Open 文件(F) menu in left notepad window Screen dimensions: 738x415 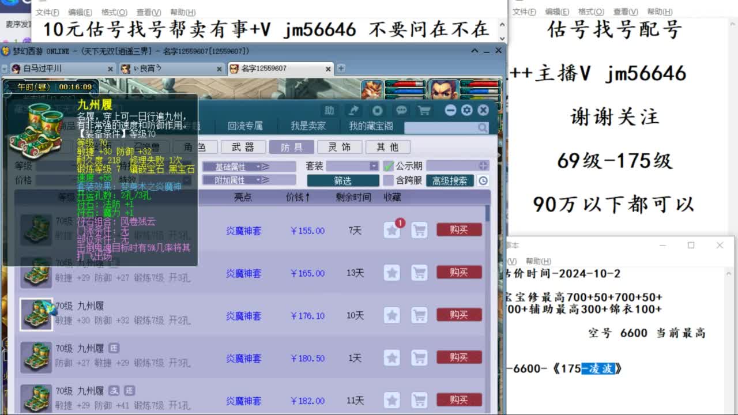click(47, 12)
